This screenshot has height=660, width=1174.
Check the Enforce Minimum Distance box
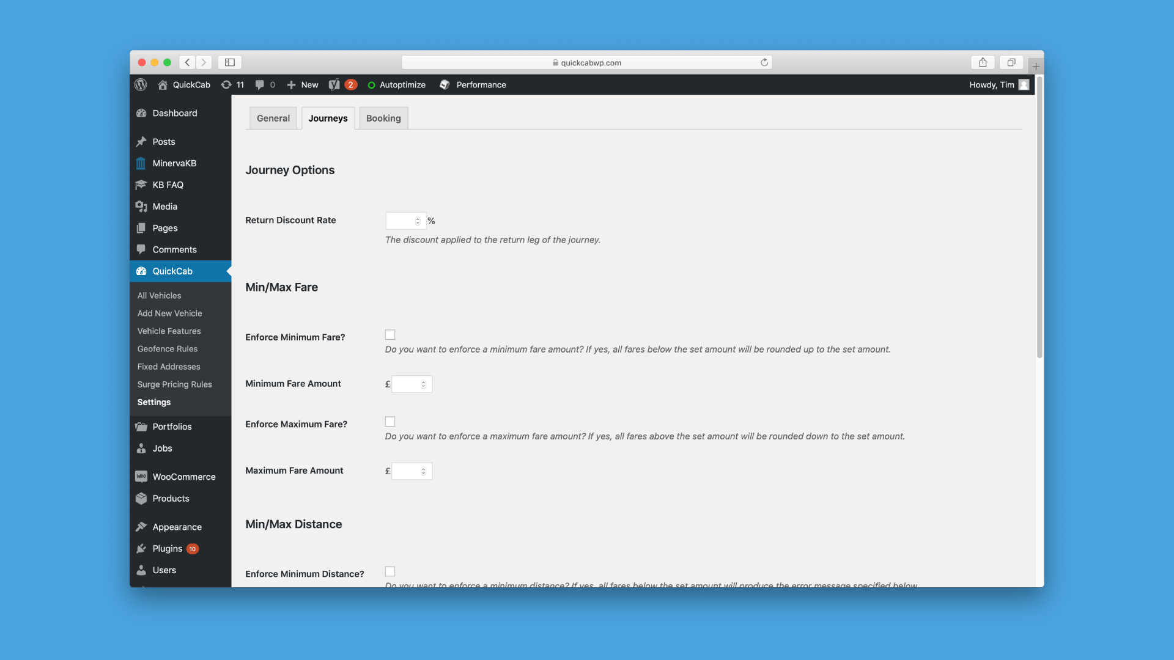point(390,571)
